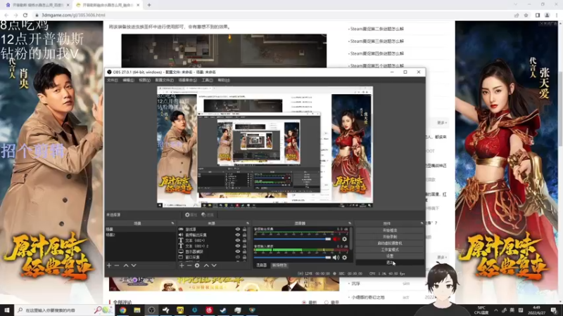Show the 窗口采集 source
Viewport: 563px width, 316px height.
[x=238, y=257]
